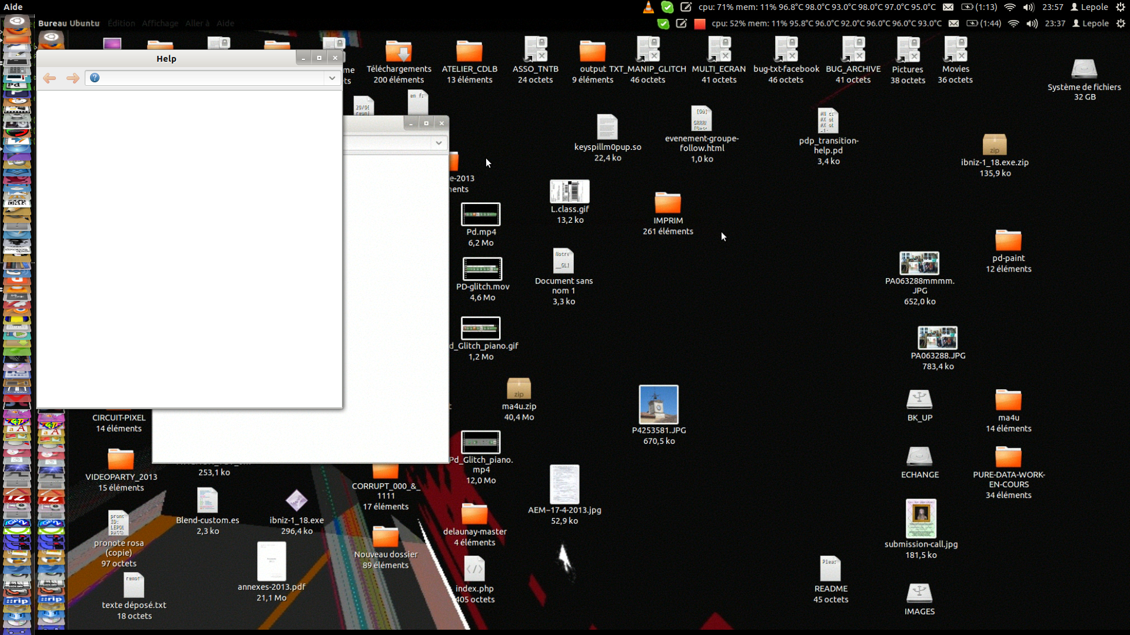
Task: Click the back arrow in Help window
Action: [x=49, y=78]
